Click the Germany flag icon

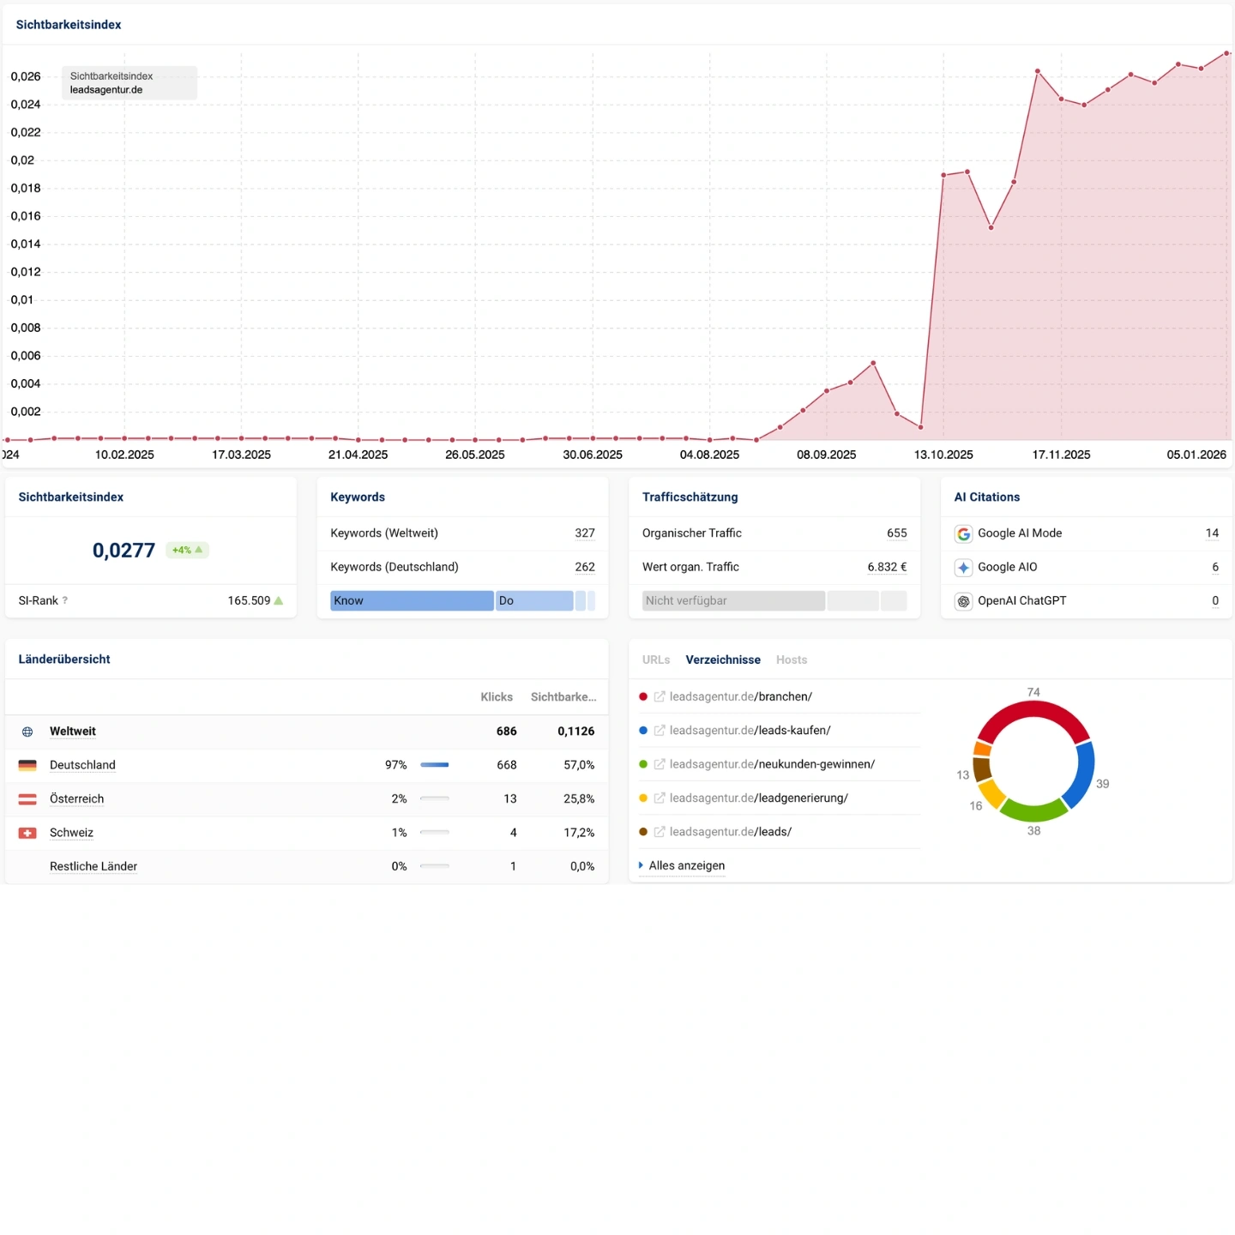tap(27, 765)
